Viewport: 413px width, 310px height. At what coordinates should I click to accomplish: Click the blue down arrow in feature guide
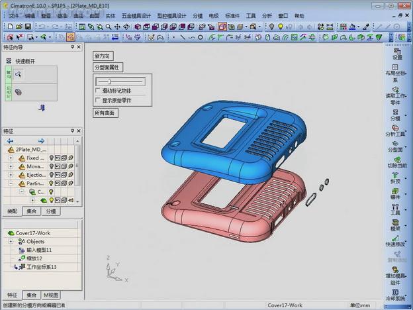click(x=42, y=108)
